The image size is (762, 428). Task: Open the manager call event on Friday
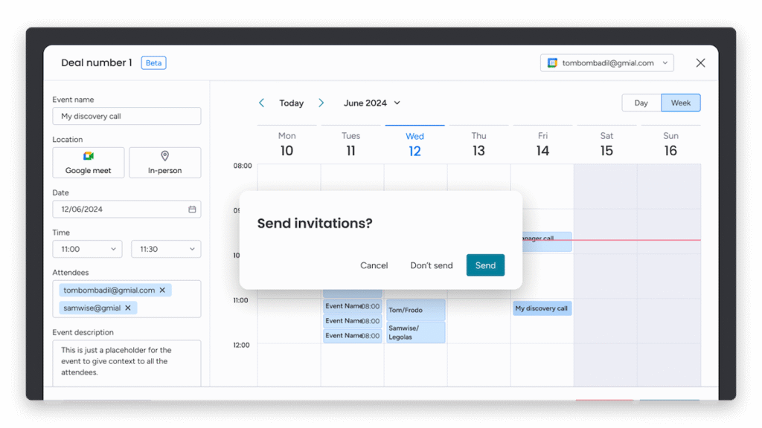(x=547, y=241)
